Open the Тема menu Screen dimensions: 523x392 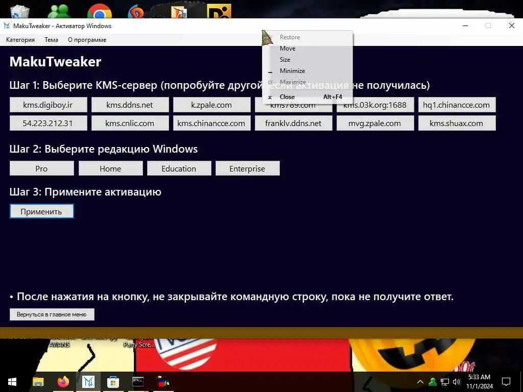(x=52, y=40)
